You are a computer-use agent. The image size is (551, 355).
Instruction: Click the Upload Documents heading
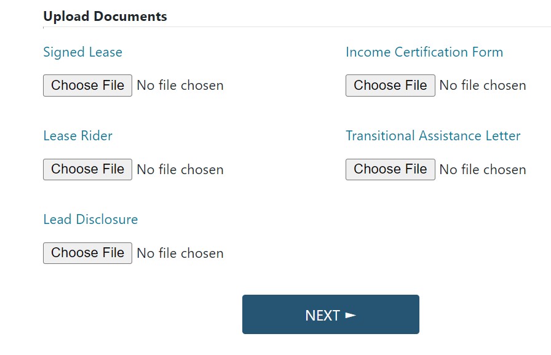click(105, 17)
